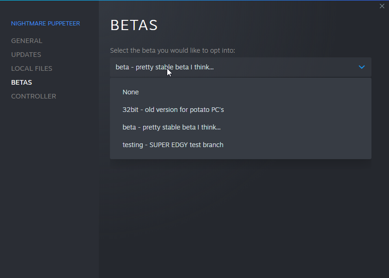This screenshot has height=278, width=389.
Task: Open the GENERAL settings tab
Action: coord(26,41)
